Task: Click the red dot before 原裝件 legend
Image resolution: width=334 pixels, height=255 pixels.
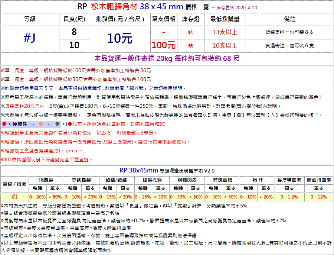Action: click(4, 124)
